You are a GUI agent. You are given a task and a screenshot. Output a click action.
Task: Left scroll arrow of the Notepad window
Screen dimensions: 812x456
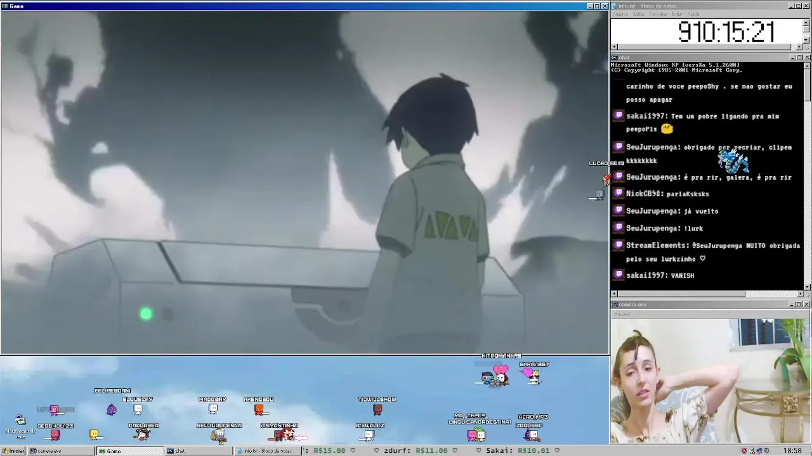pyautogui.click(x=614, y=47)
